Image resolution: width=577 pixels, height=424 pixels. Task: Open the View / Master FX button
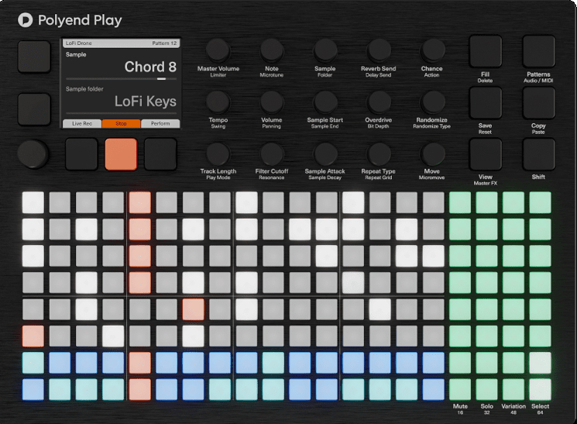click(485, 154)
